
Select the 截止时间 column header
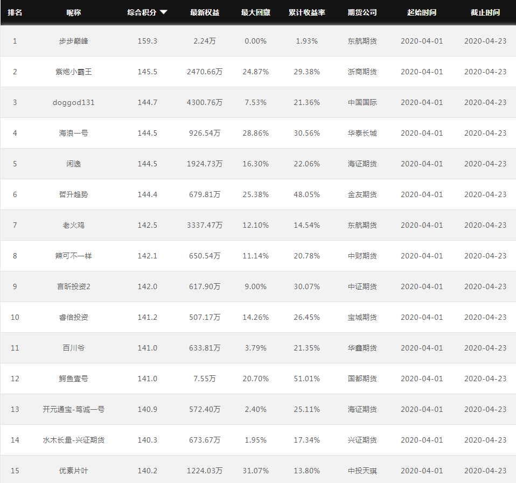(485, 12)
